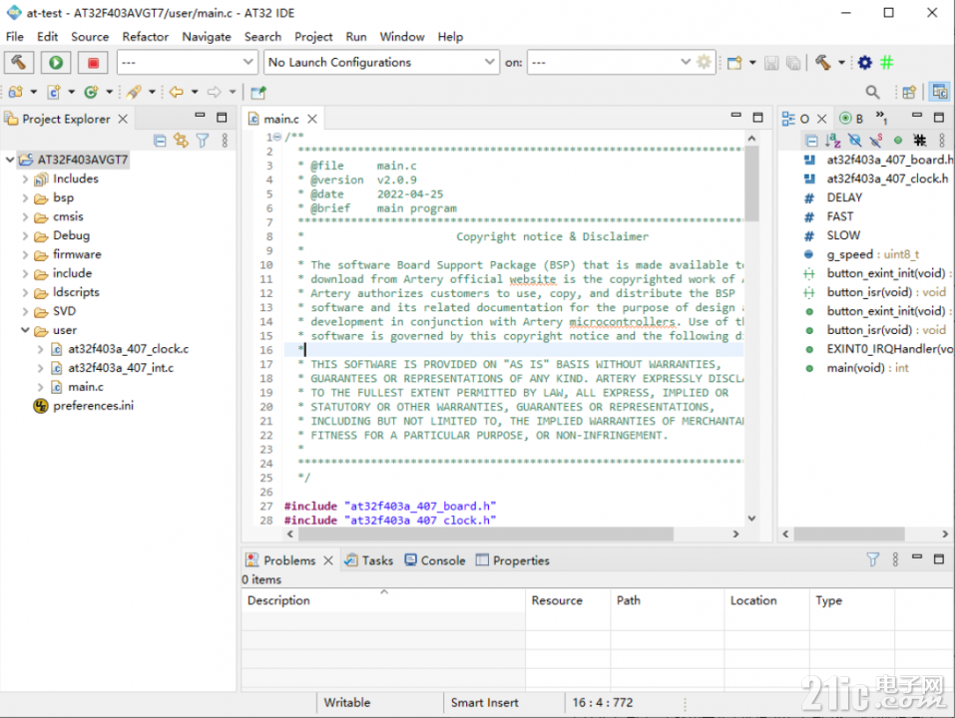Click the green hash toolbar icon
Screen dimensions: 955x718
(887, 62)
